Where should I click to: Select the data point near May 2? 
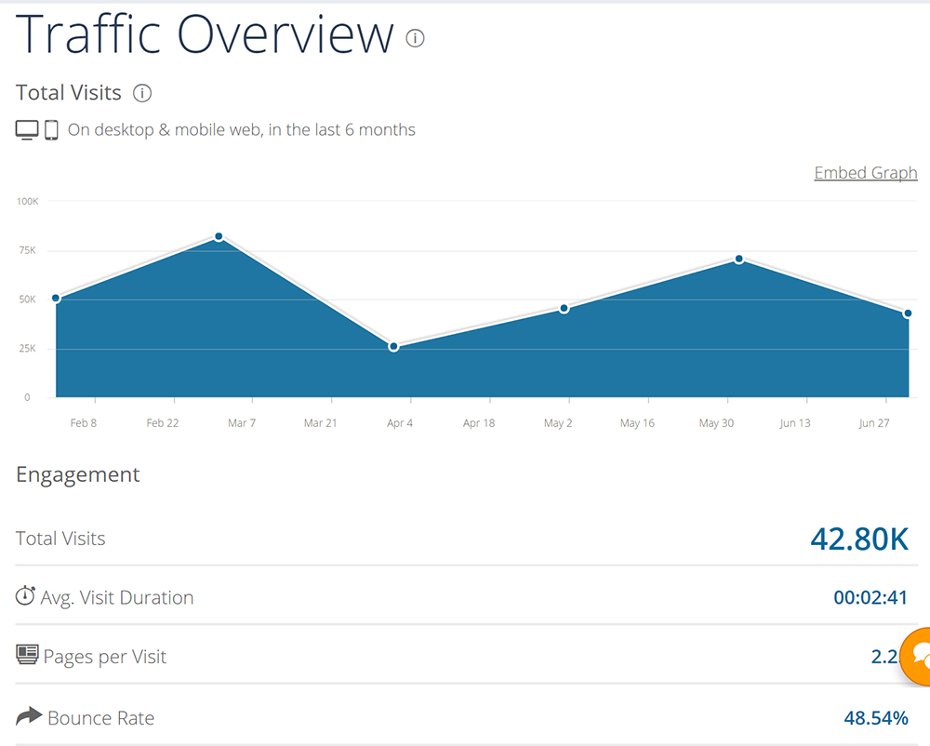[564, 309]
